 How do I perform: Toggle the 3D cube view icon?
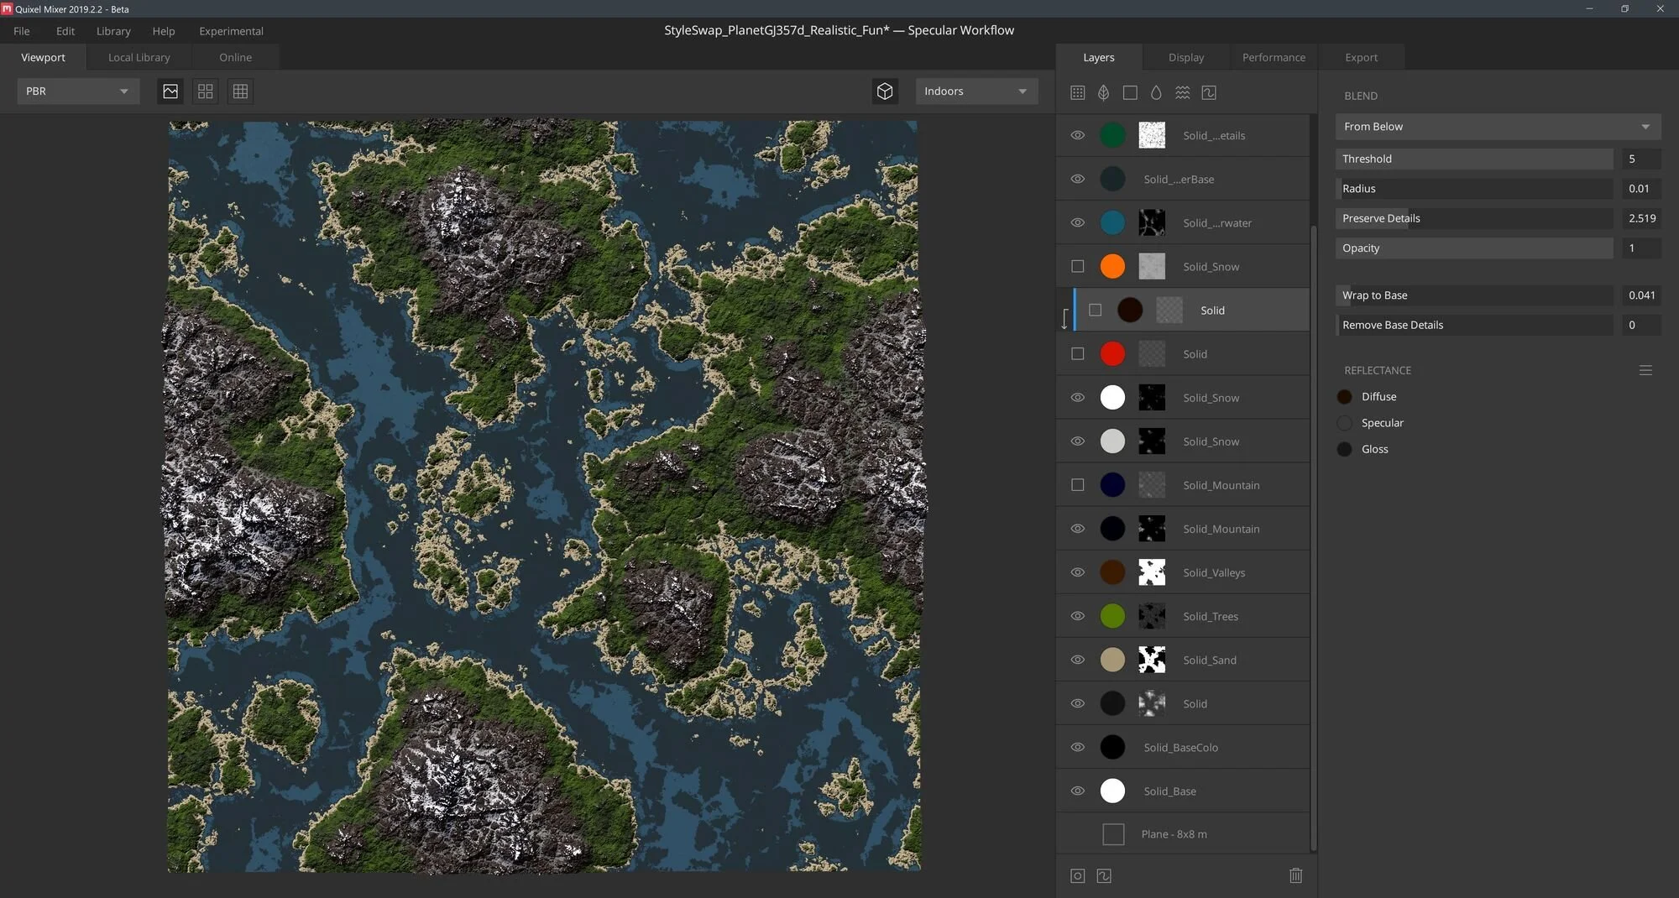click(x=885, y=91)
